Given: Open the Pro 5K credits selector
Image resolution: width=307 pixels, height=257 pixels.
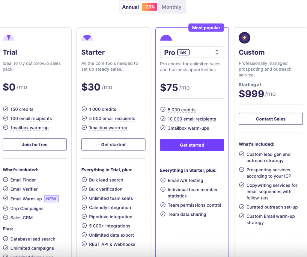Looking at the screenshot, I should (192, 52).
